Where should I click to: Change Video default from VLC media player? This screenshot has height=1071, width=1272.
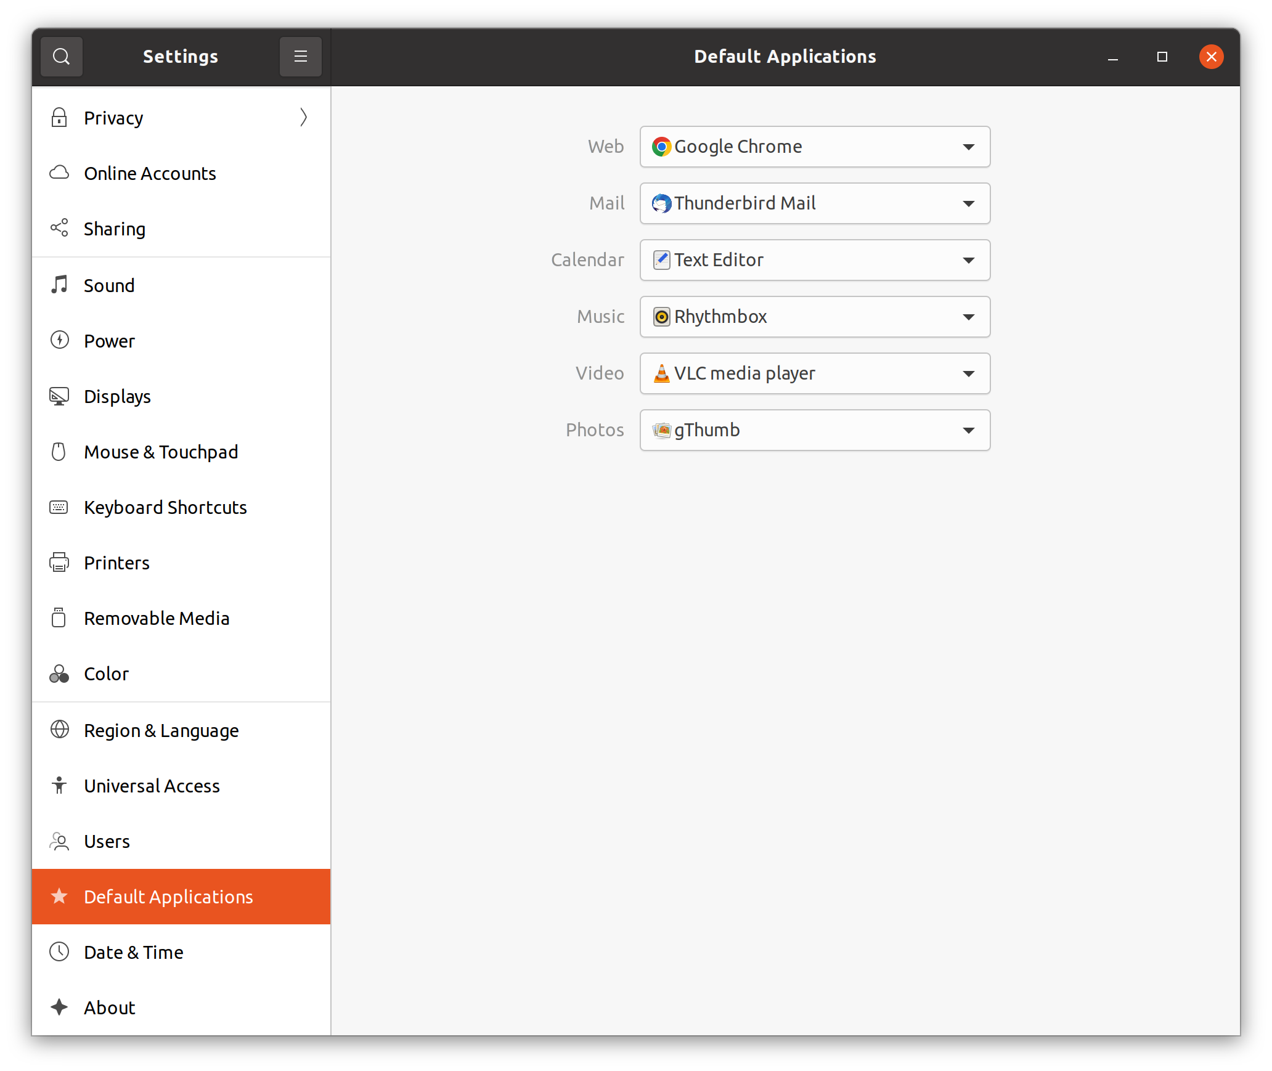click(x=815, y=373)
